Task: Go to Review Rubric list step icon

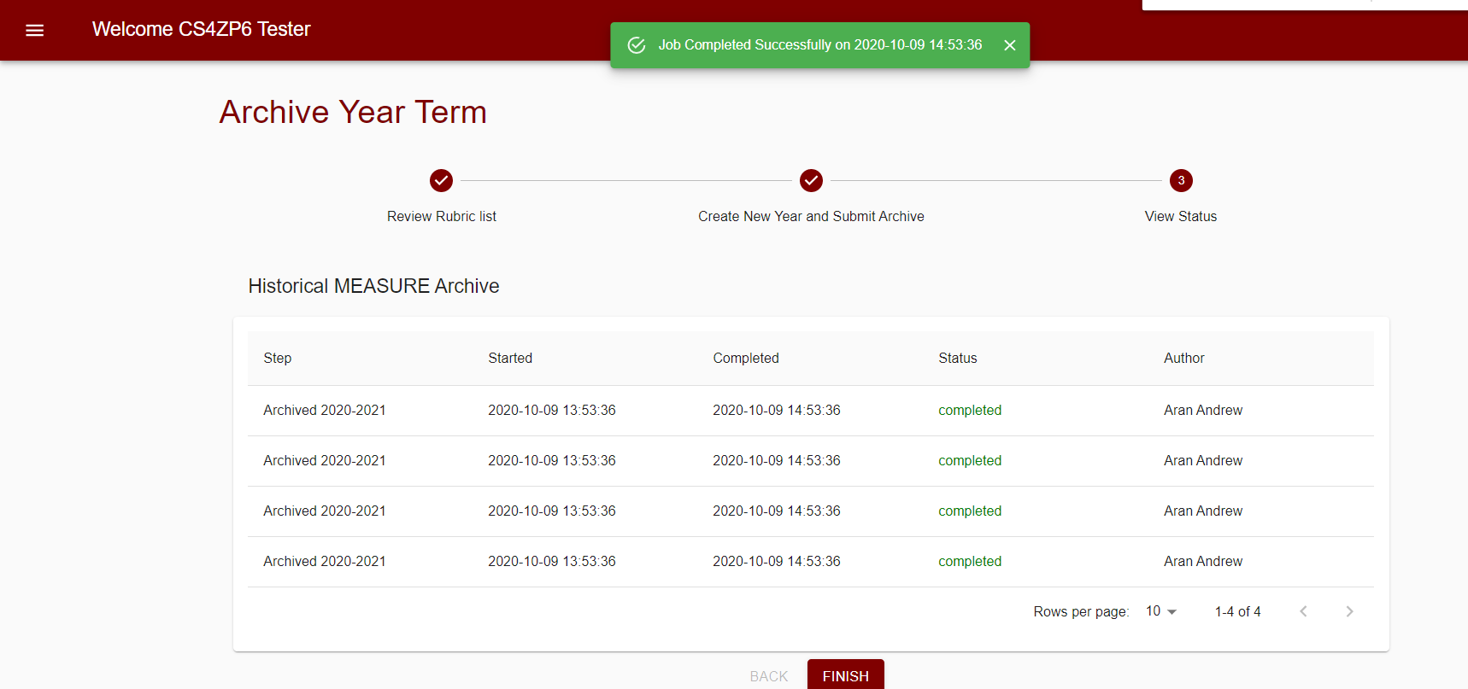Action: pyautogui.click(x=441, y=180)
